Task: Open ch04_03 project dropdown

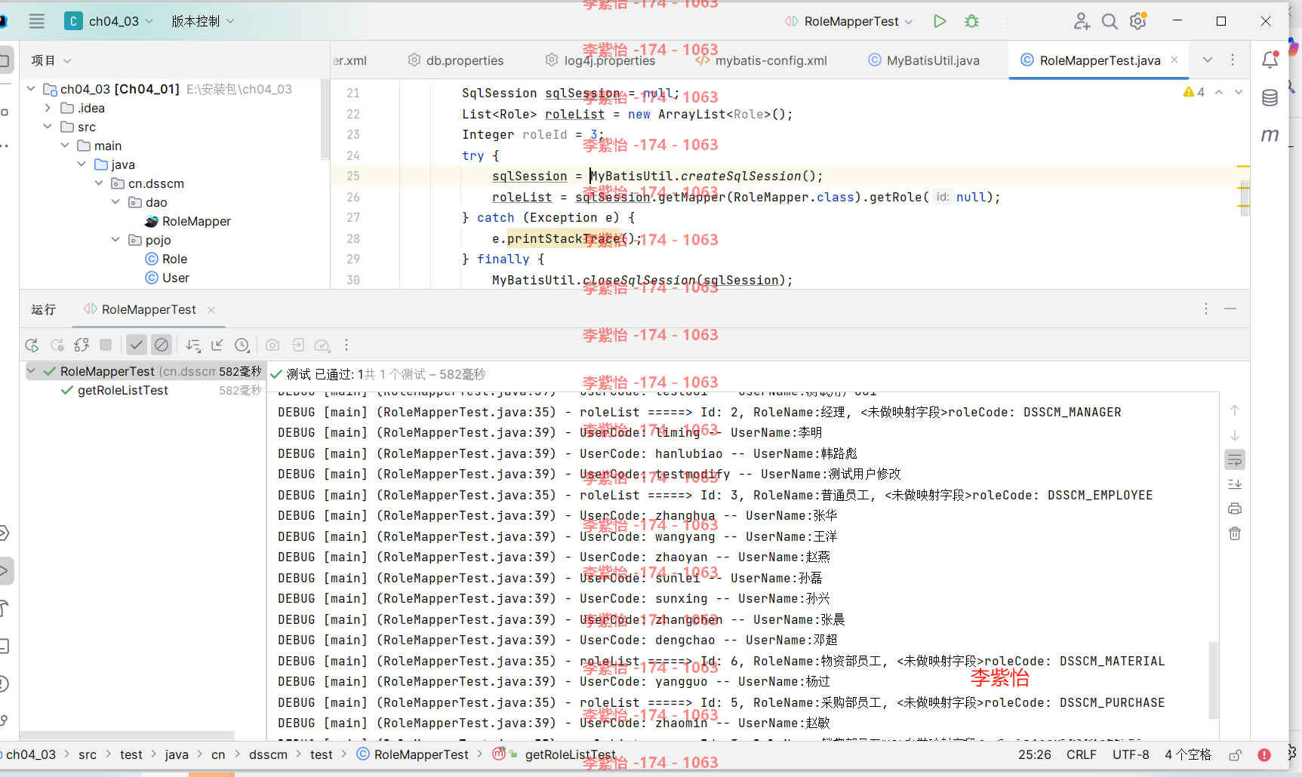Action: (109, 21)
